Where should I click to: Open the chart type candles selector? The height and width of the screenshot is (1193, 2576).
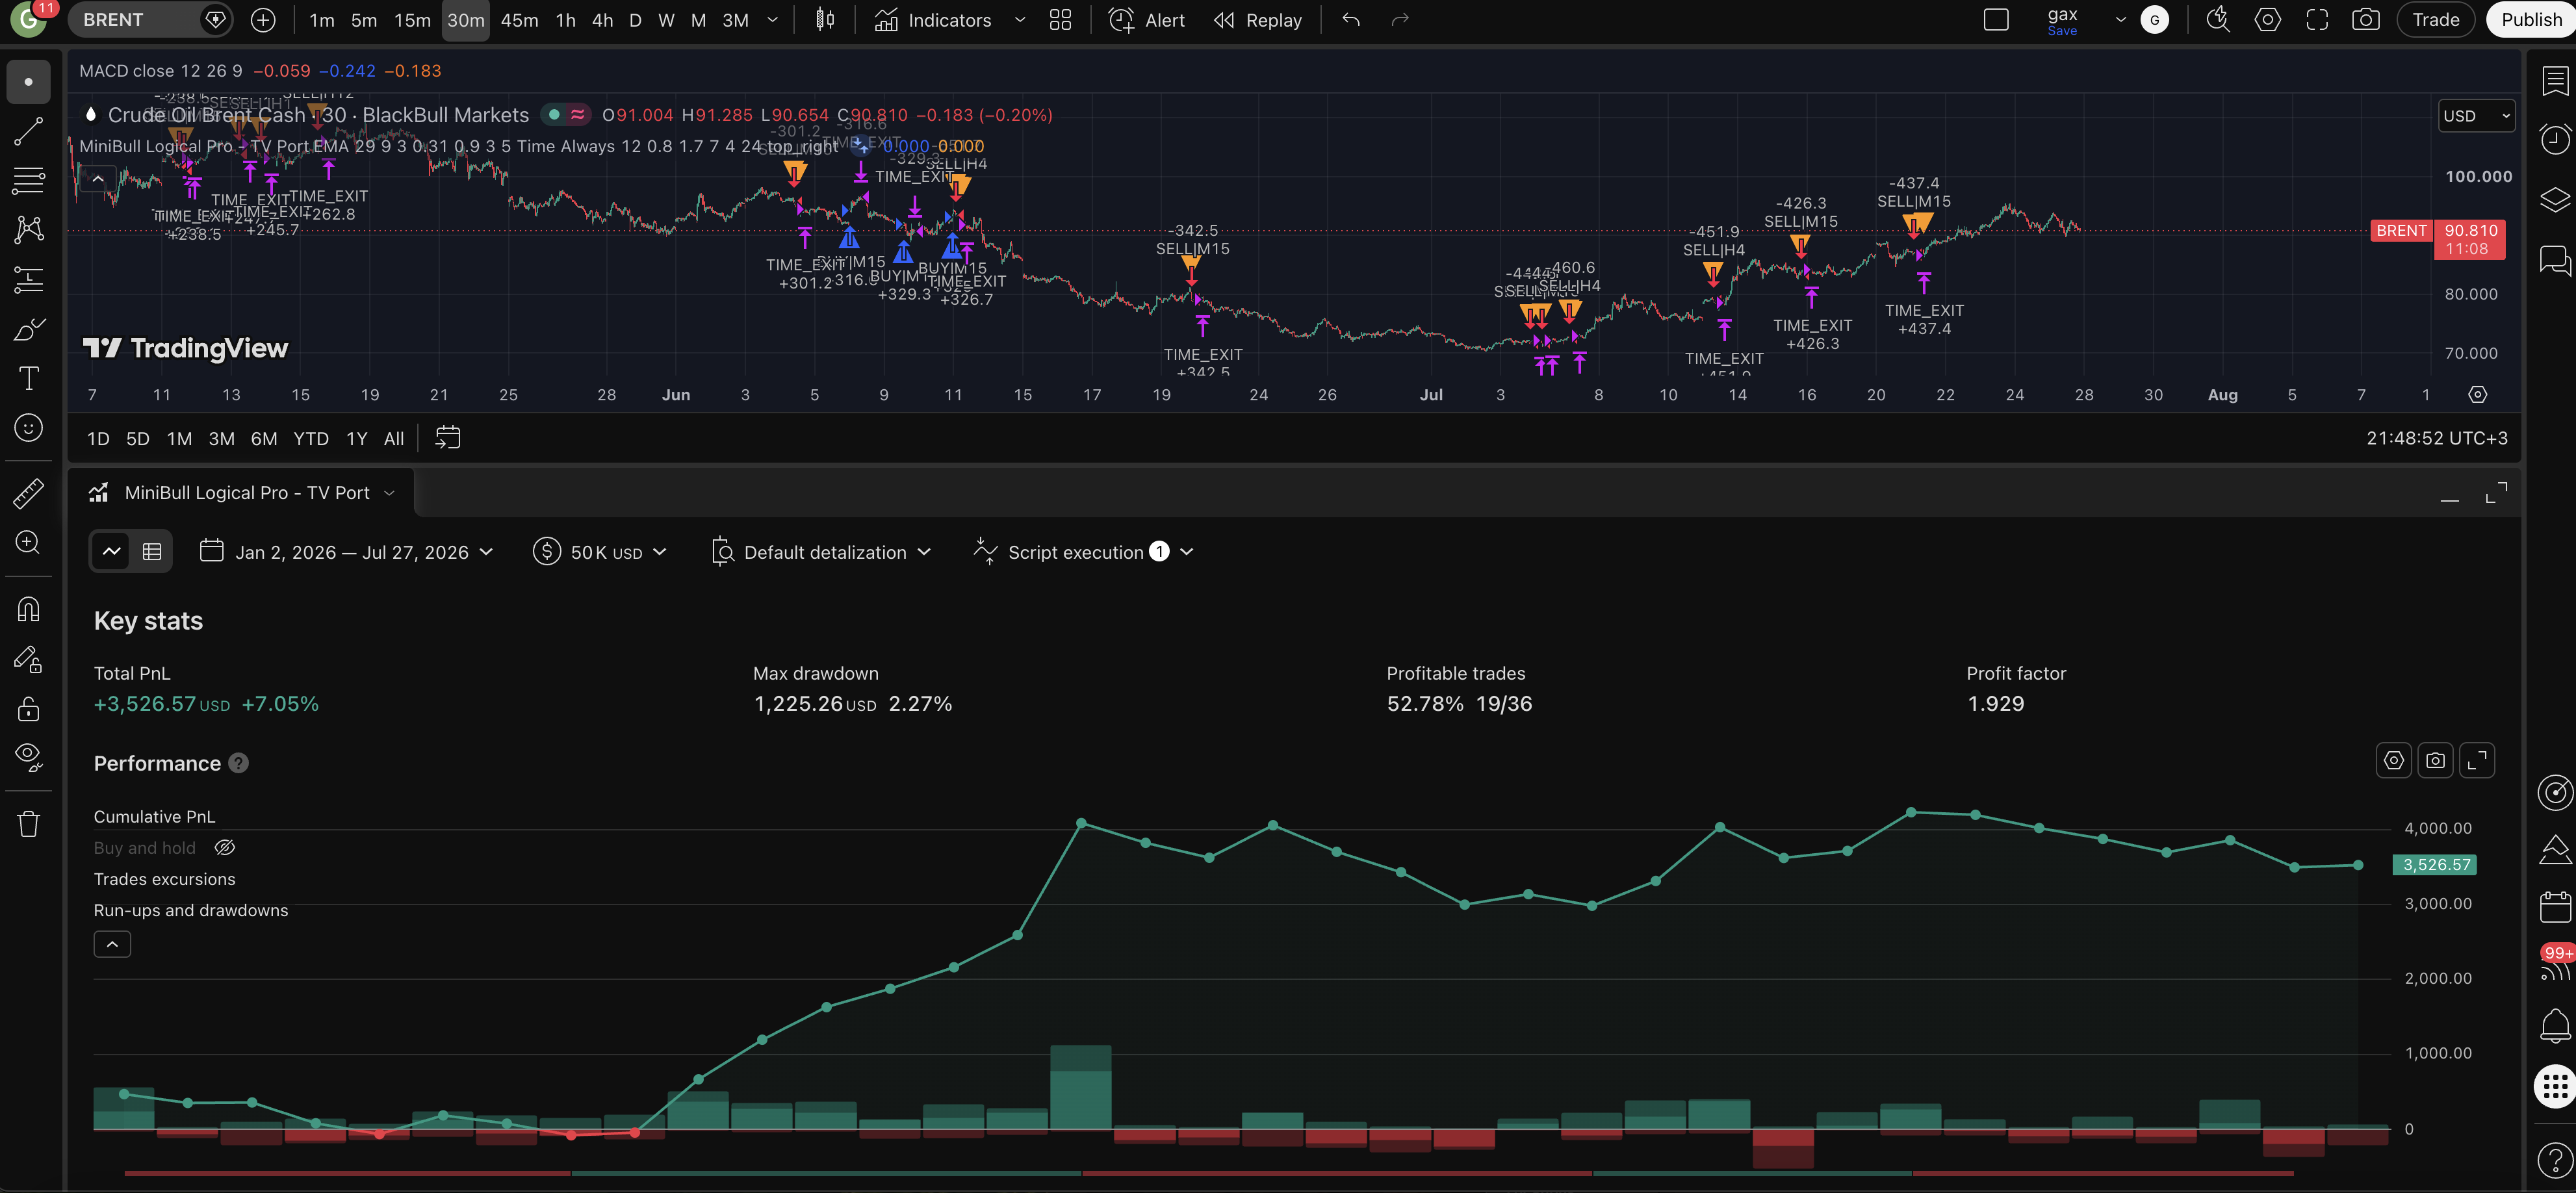point(825,20)
